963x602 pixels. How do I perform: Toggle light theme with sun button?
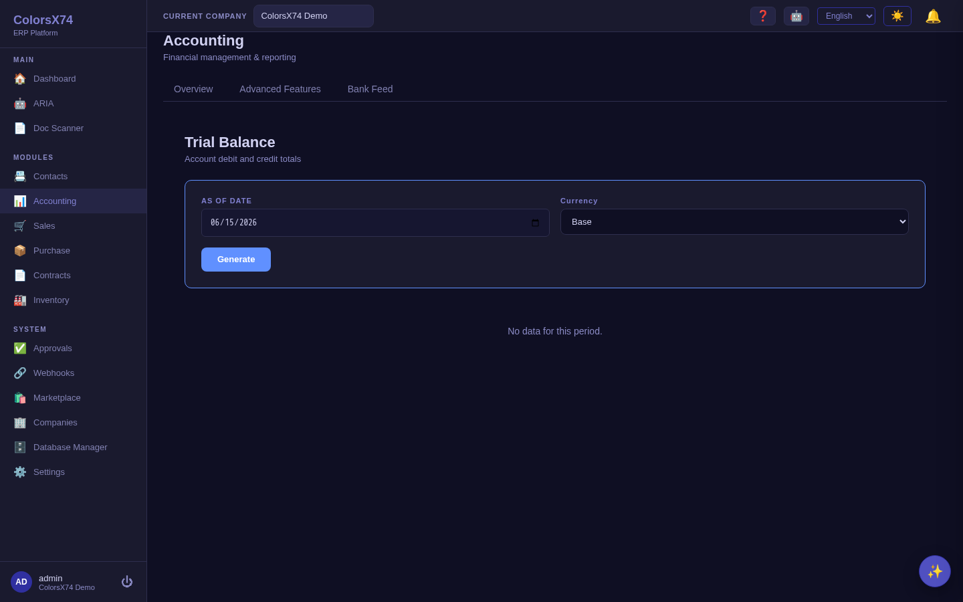[897, 16]
